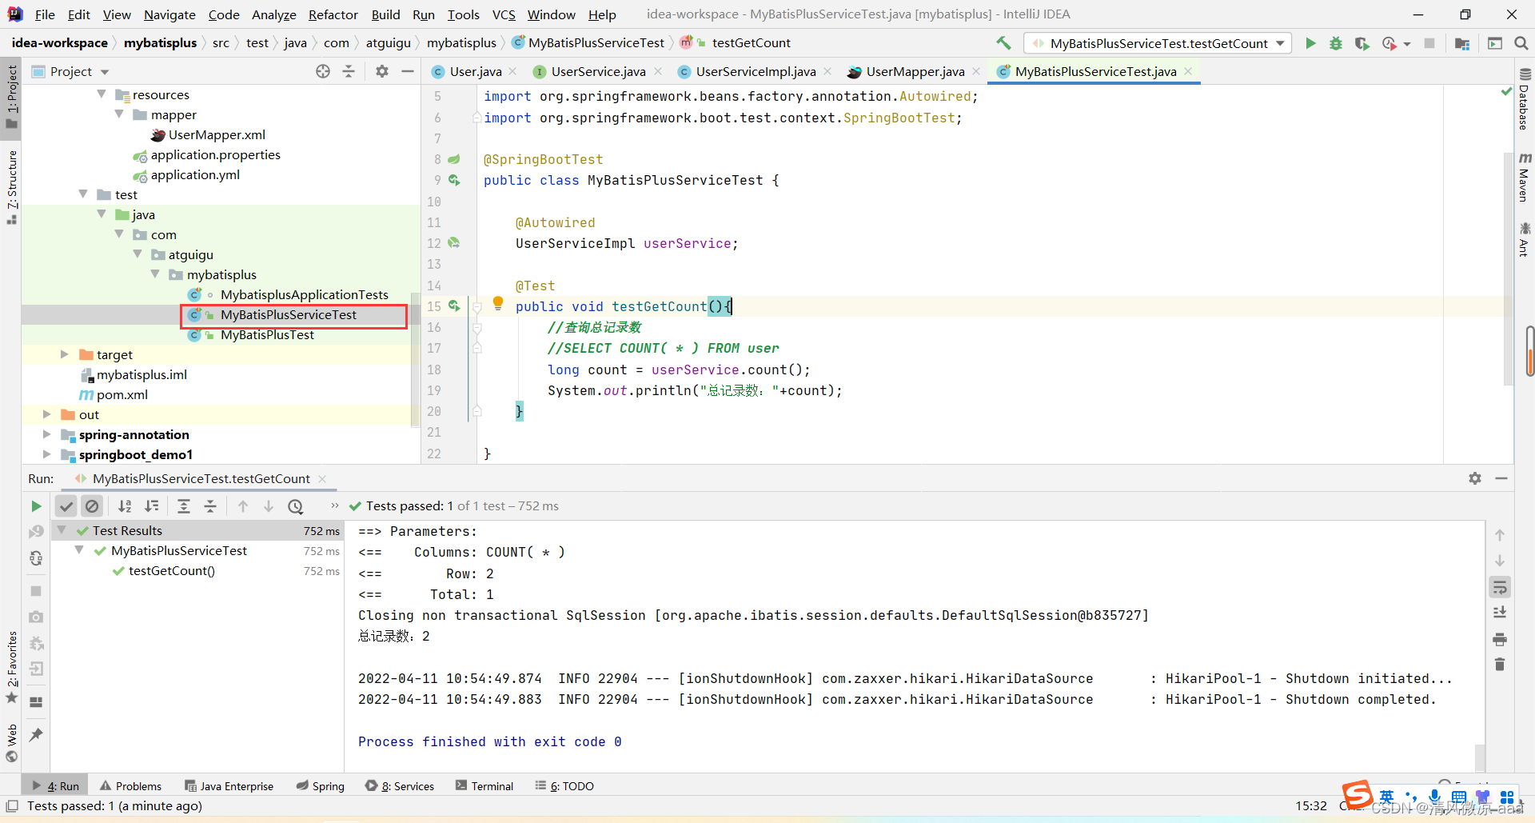Screen dimensions: 1535x823
Task: Open the Refactor menu
Action: 333,14
